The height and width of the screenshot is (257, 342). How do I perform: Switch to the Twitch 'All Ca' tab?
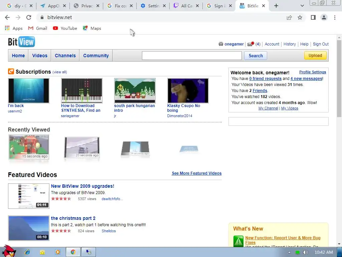click(186, 6)
